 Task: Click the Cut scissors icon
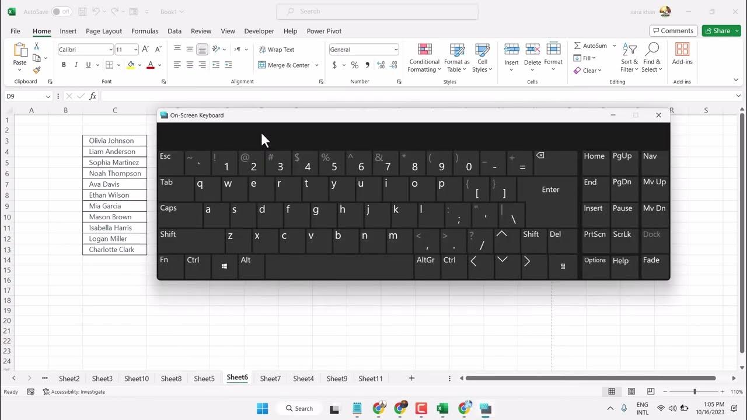37,46
